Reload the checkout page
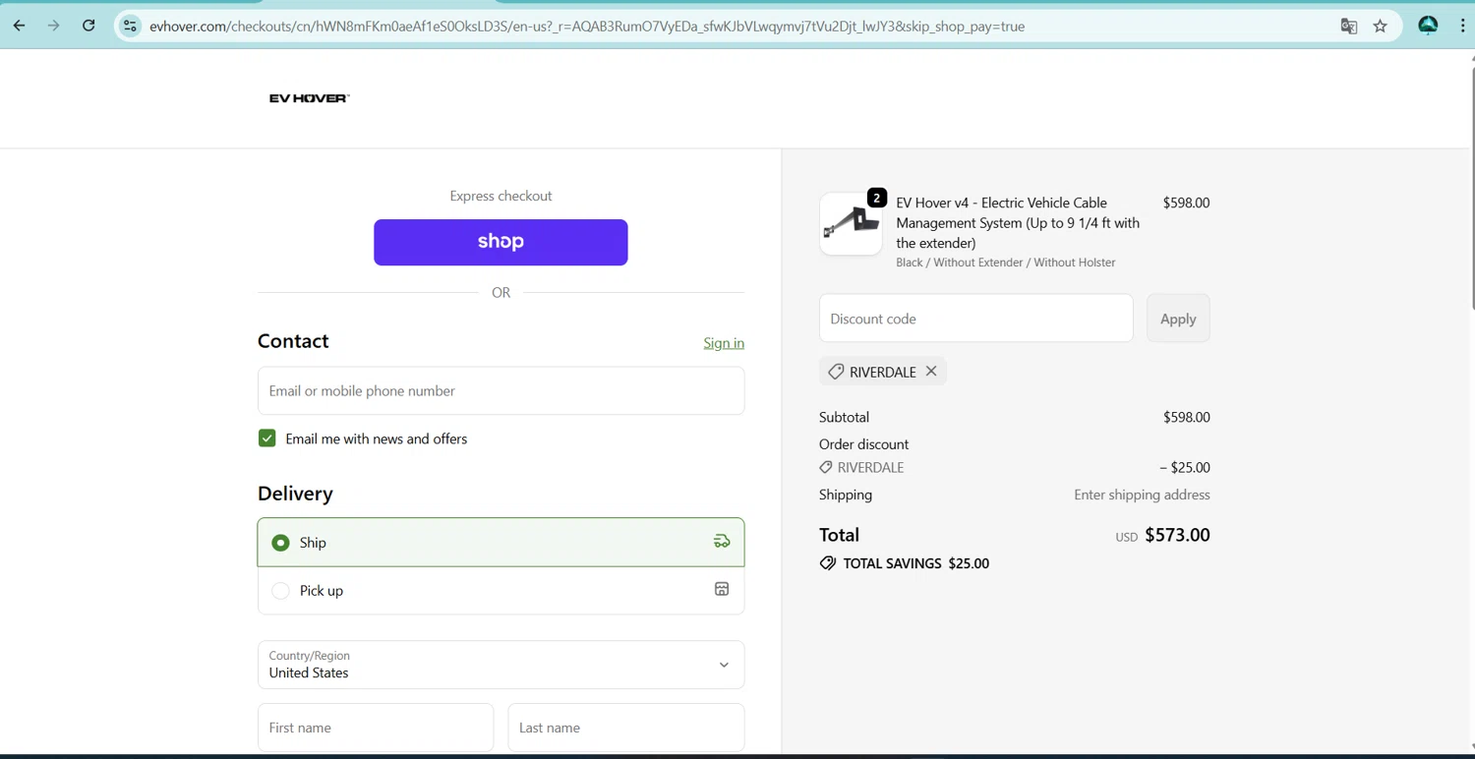This screenshot has height=759, width=1475. coord(88,26)
